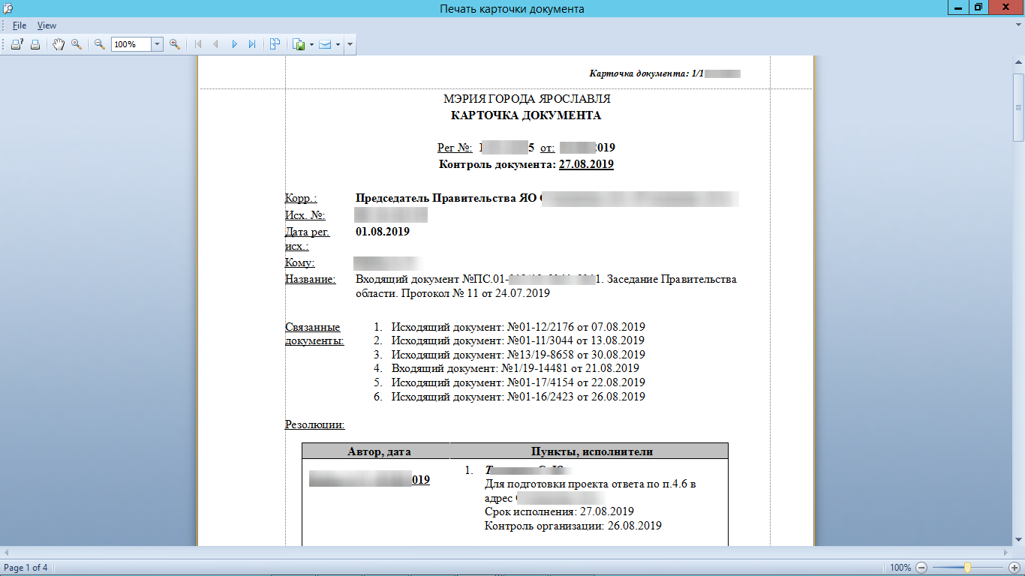Open the View menu

[47, 25]
